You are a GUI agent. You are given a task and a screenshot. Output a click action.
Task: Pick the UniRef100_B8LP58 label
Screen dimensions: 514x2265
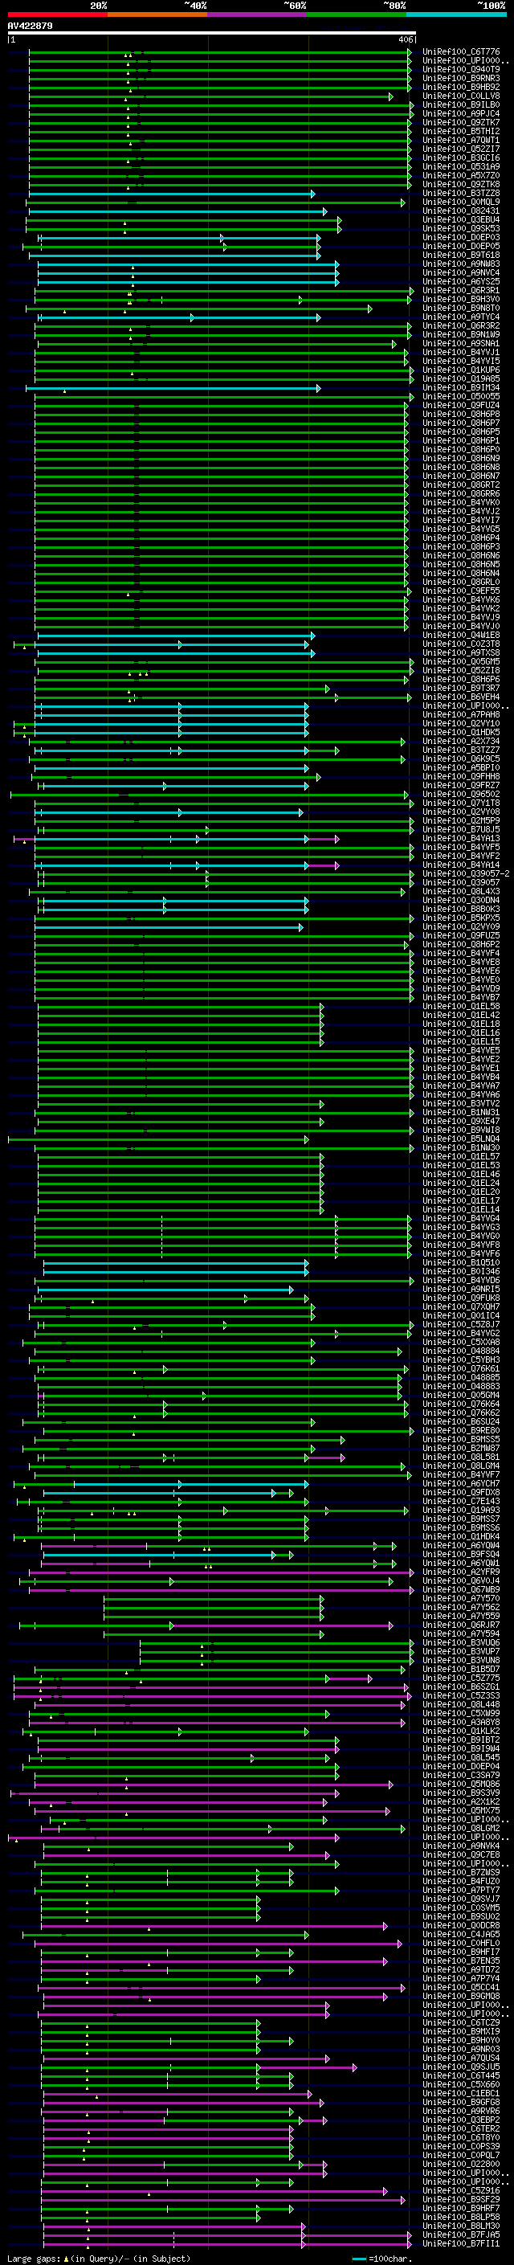tap(461, 2217)
